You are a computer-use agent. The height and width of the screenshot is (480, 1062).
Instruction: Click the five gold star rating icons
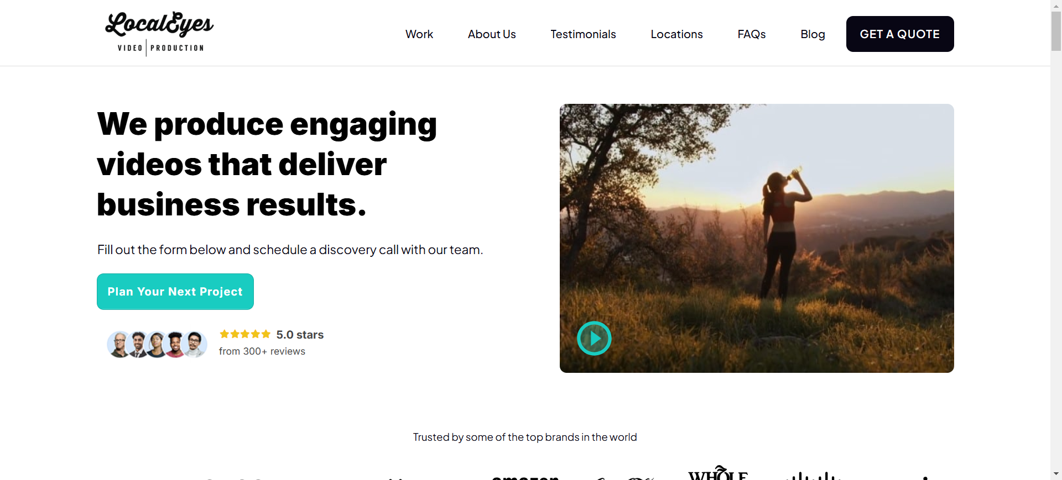[245, 334]
